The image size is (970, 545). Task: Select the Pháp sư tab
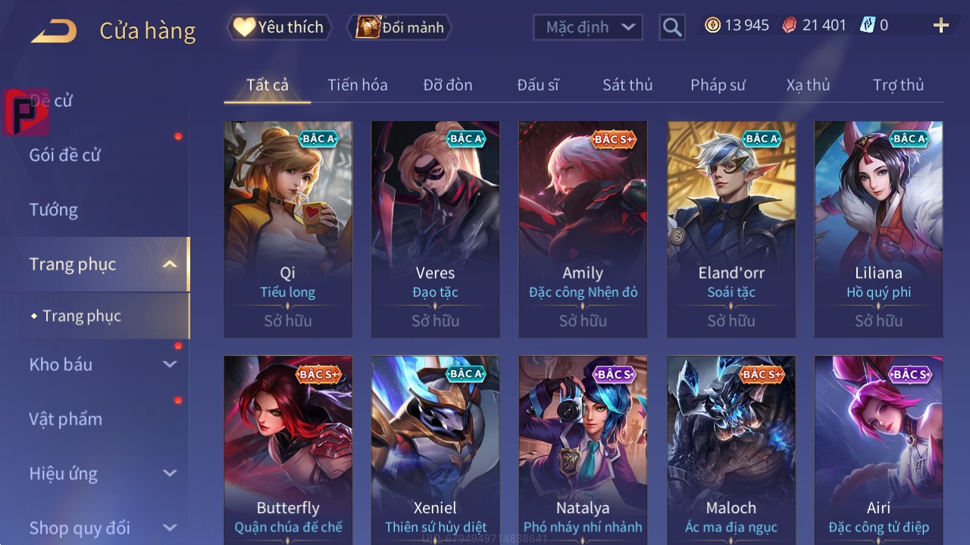pyautogui.click(x=718, y=85)
